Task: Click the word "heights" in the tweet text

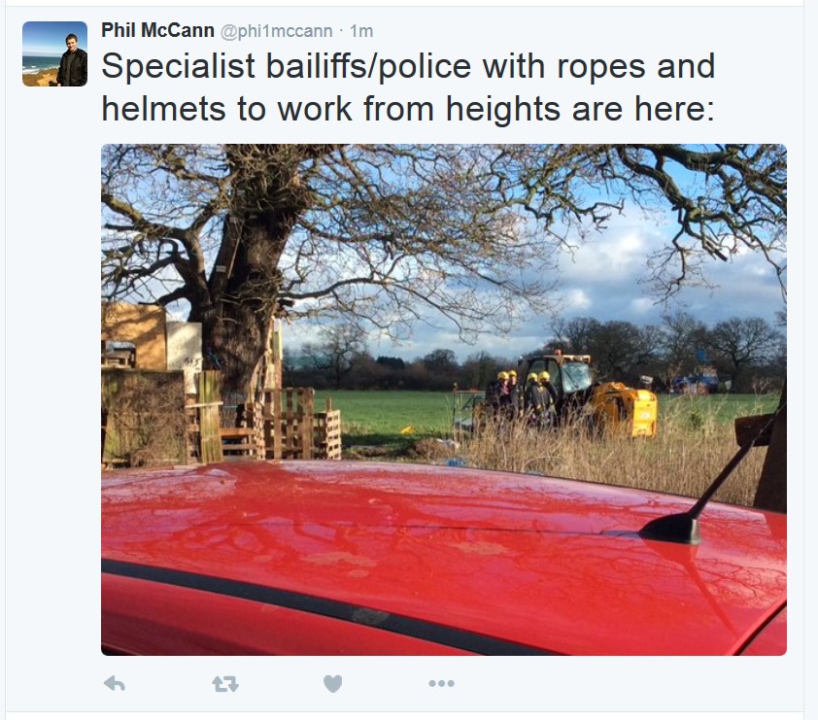Action: point(505,109)
